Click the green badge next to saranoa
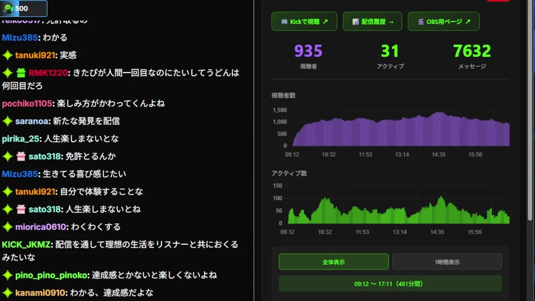The image size is (535, 301). pyautogui.click(x=7, y=121)
